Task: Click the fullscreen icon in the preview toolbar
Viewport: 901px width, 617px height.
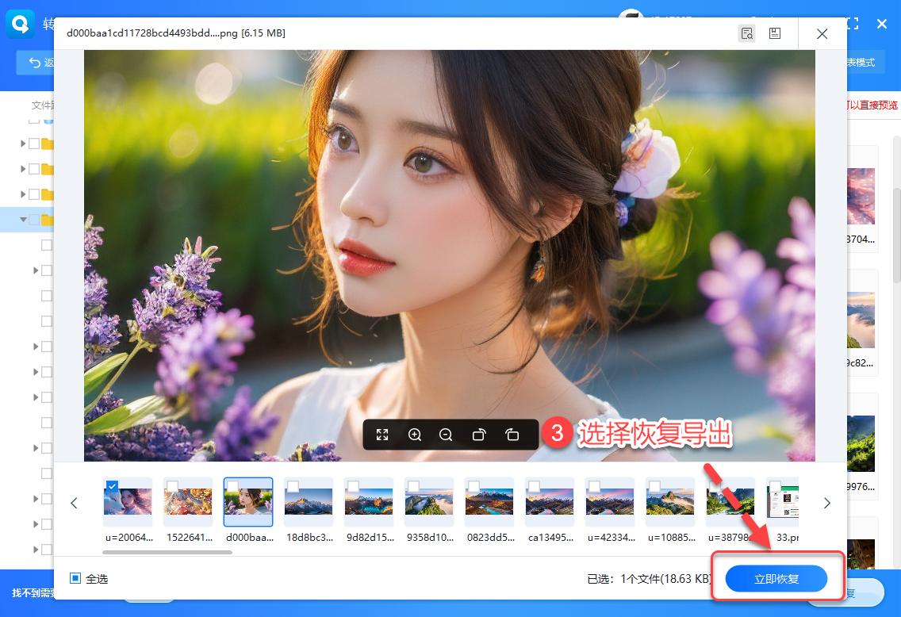Action: coord(382,435)
